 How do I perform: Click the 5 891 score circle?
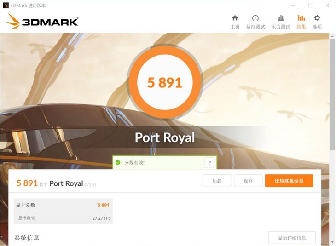(165, 82)
